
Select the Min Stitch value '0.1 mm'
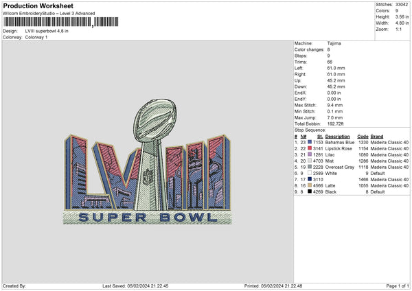click(x=335, y=111)
